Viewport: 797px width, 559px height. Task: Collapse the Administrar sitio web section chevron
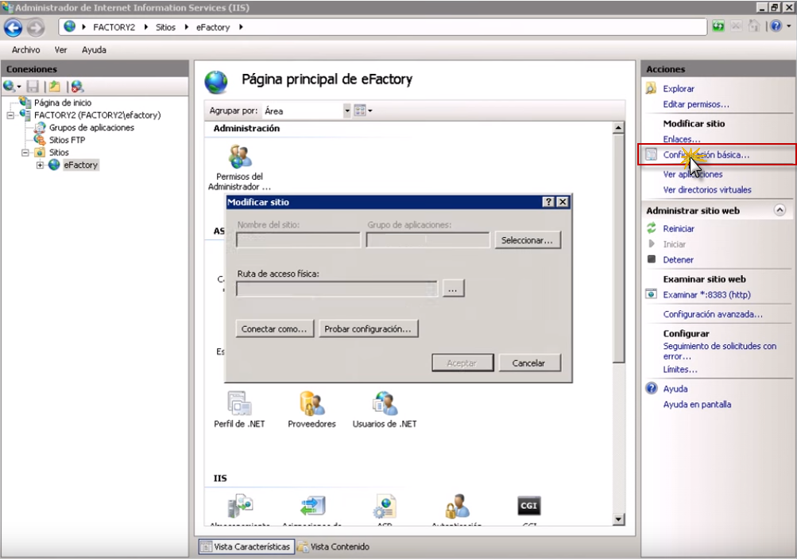coord(780,210)
